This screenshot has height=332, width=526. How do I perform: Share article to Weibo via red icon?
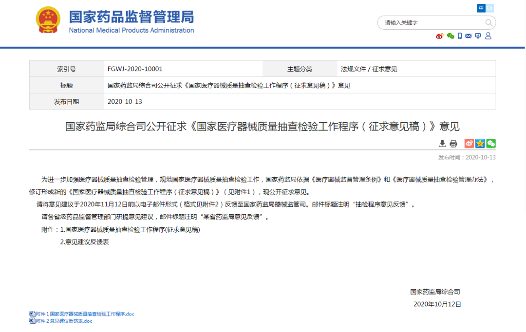[469, 144]
